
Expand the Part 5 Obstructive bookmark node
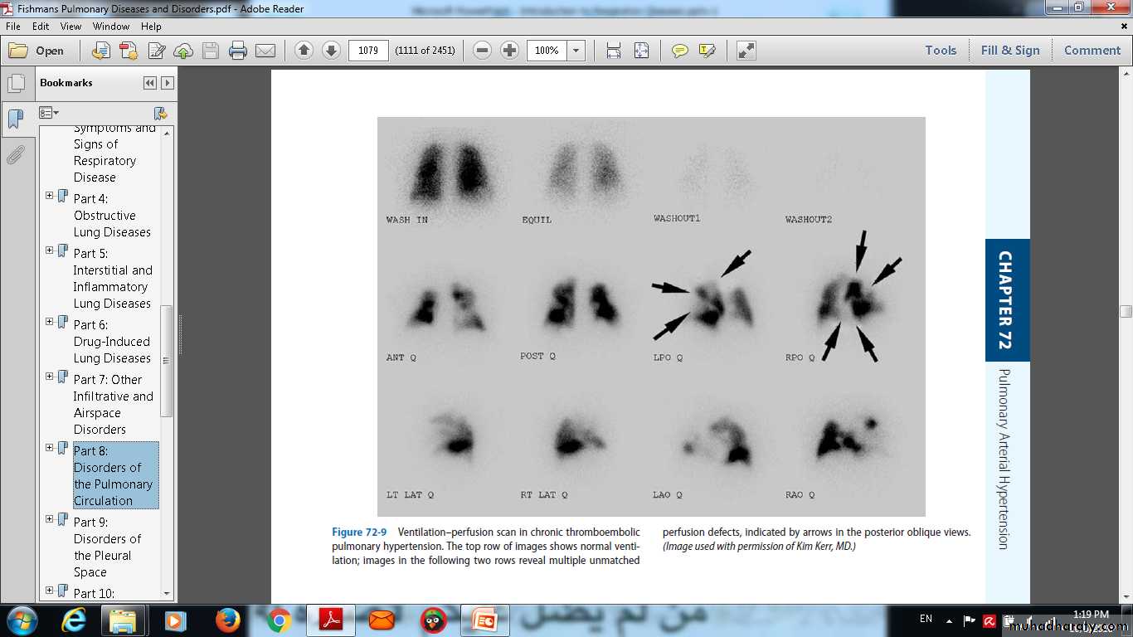click(x=50, y=250)
